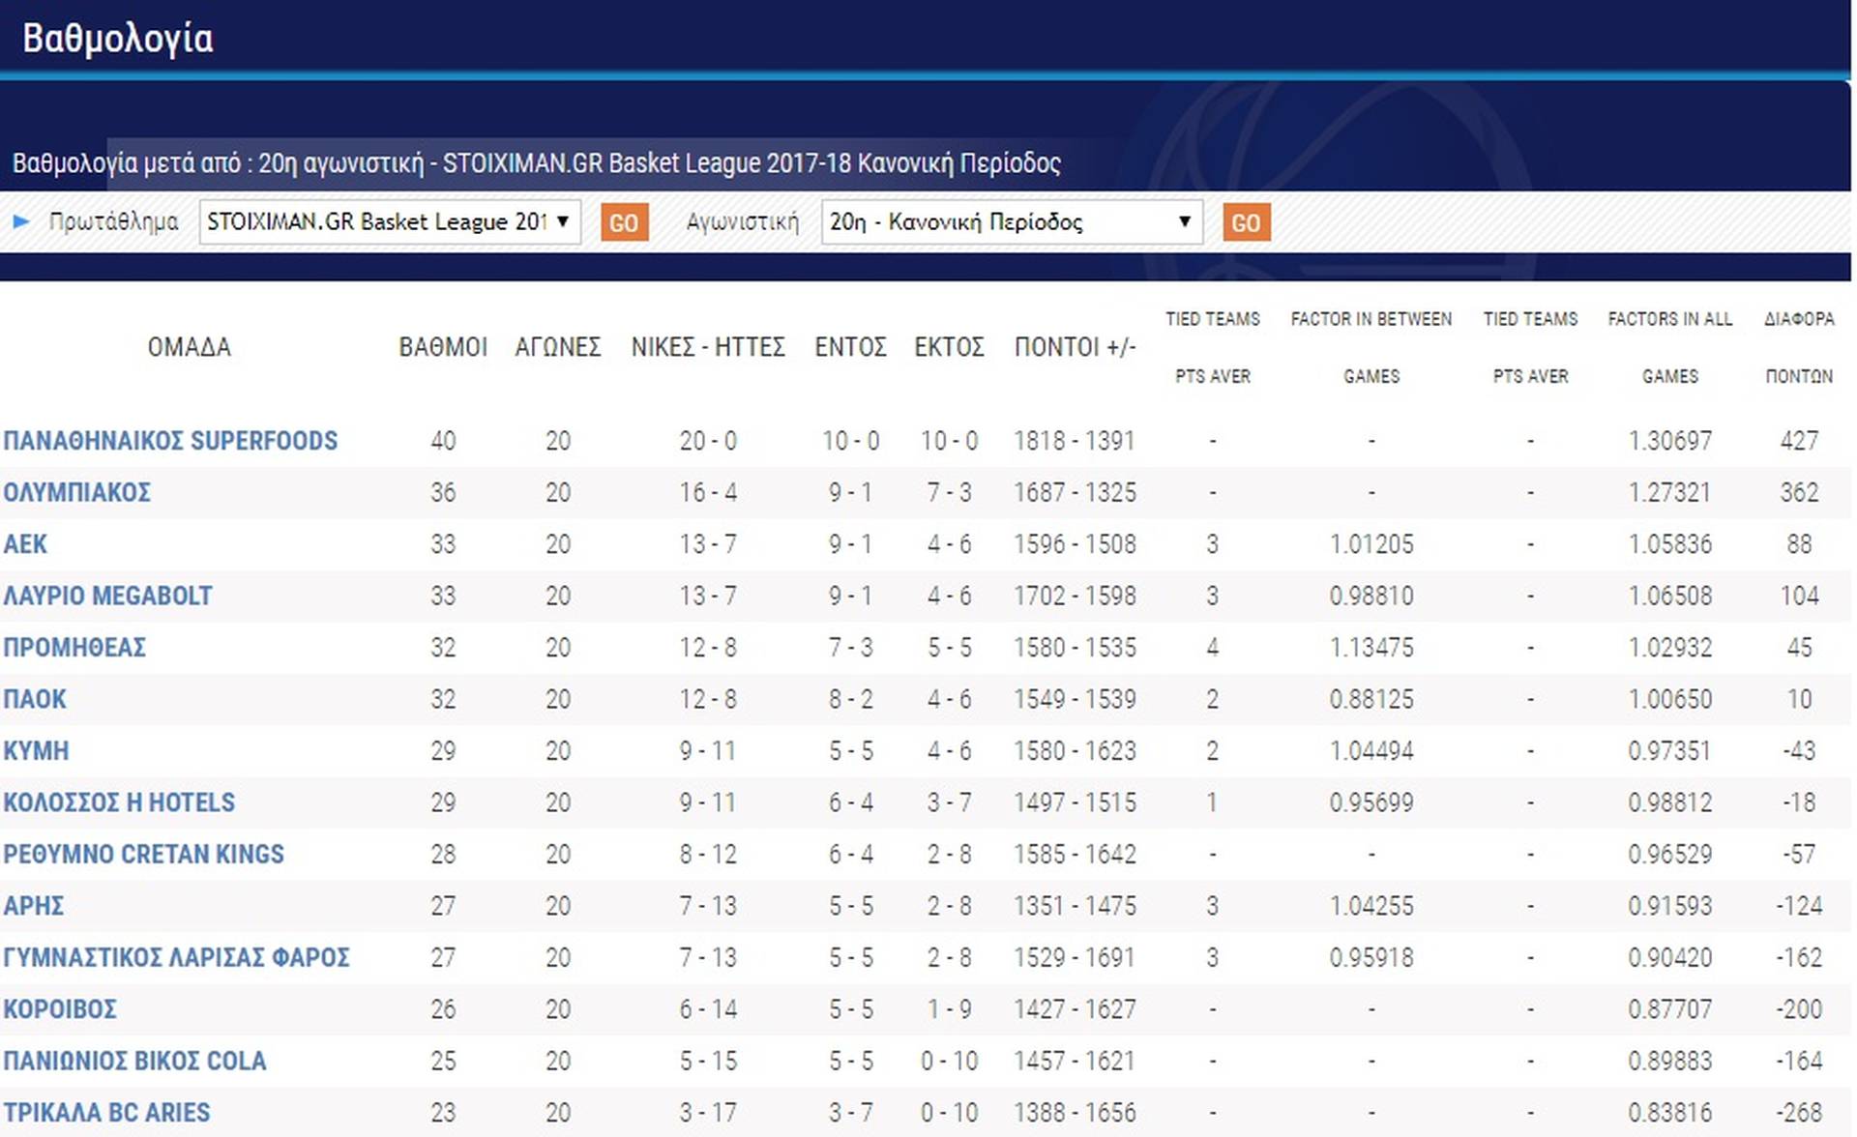
Task: Click ΠΑΟΚ home record 8 - 2
Action: pos(850,699)
